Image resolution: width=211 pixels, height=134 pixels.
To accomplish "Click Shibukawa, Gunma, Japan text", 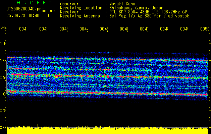I will tap(136, 8).
